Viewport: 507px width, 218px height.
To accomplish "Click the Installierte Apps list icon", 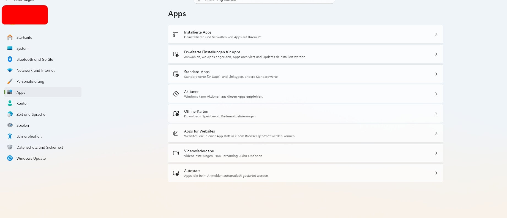I will point(176,34).
